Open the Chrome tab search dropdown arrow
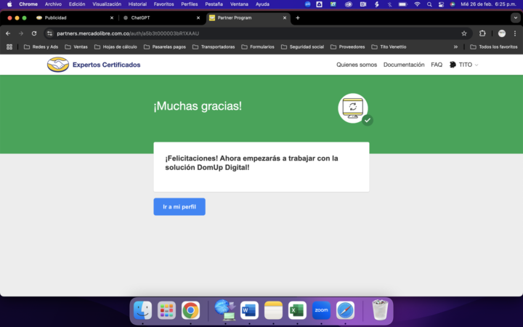523x327 pixels. pos(515,17)
